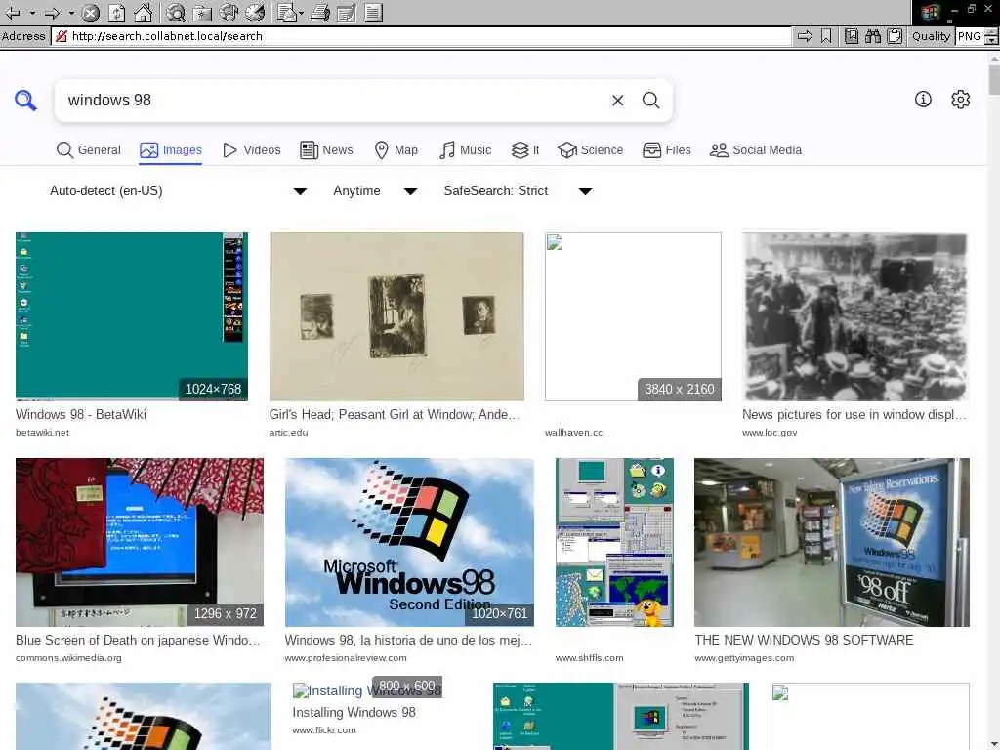Open the Windows 98 - BetaWiki thumbnail
The height and width of the screenshot is (750, 1000).
[132, 317]
